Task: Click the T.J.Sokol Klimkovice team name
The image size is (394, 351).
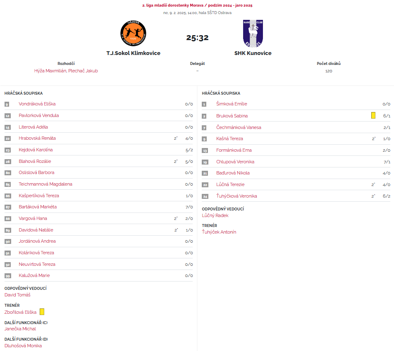Action: (x=133, y=53)
